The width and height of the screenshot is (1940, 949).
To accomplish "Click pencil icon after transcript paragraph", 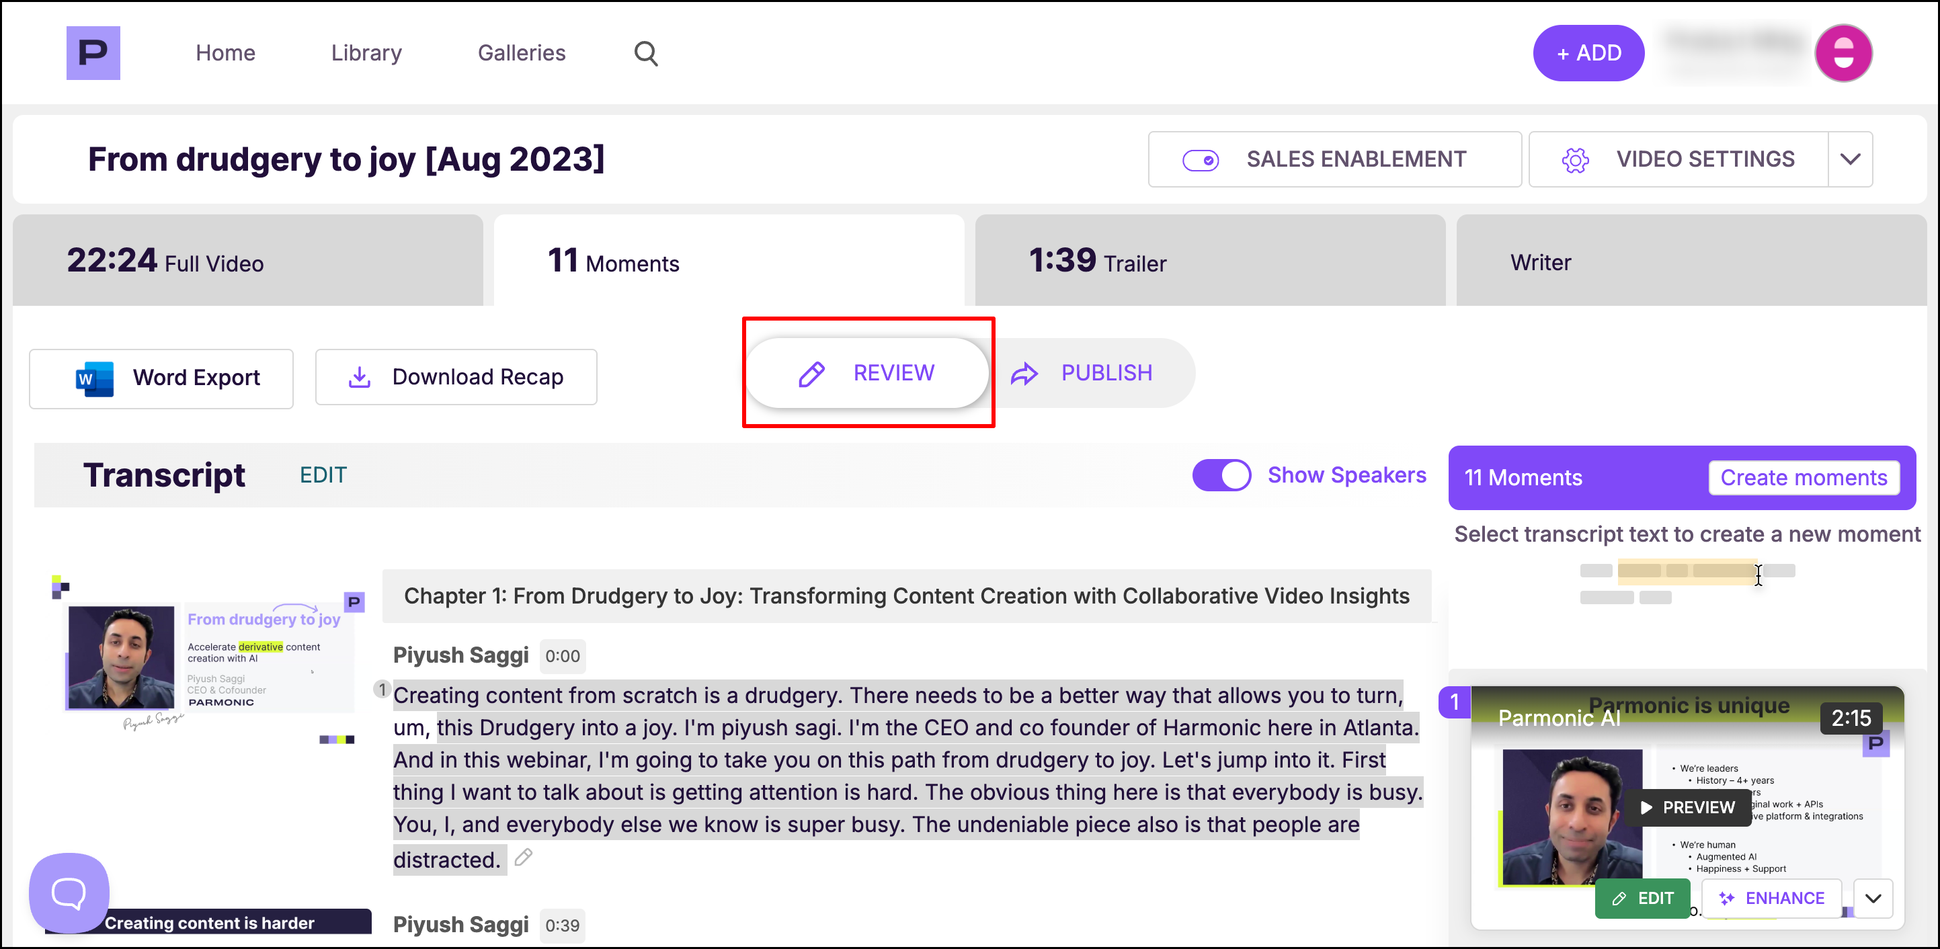I will click(x=524, y=857).
